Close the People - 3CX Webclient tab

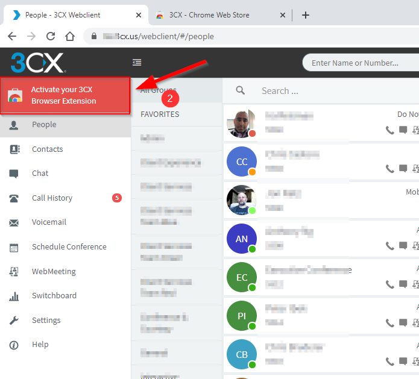[139, 15]
